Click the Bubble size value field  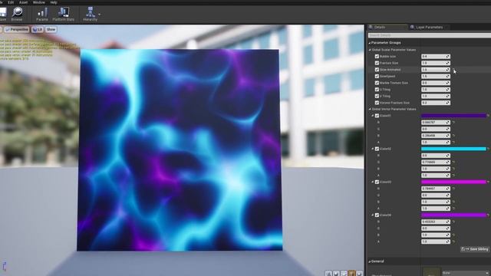[x=436, y=56]
